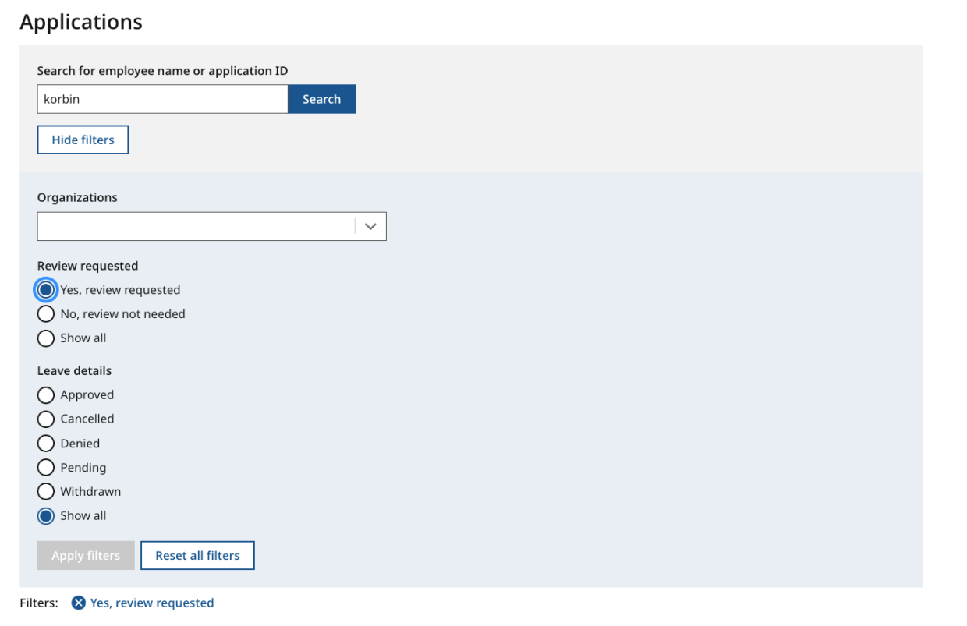Image resolution: width=967 pixels, height=626 pixels.
Task: Select the Withdrawn leave status radio
Action: (46, 492)
